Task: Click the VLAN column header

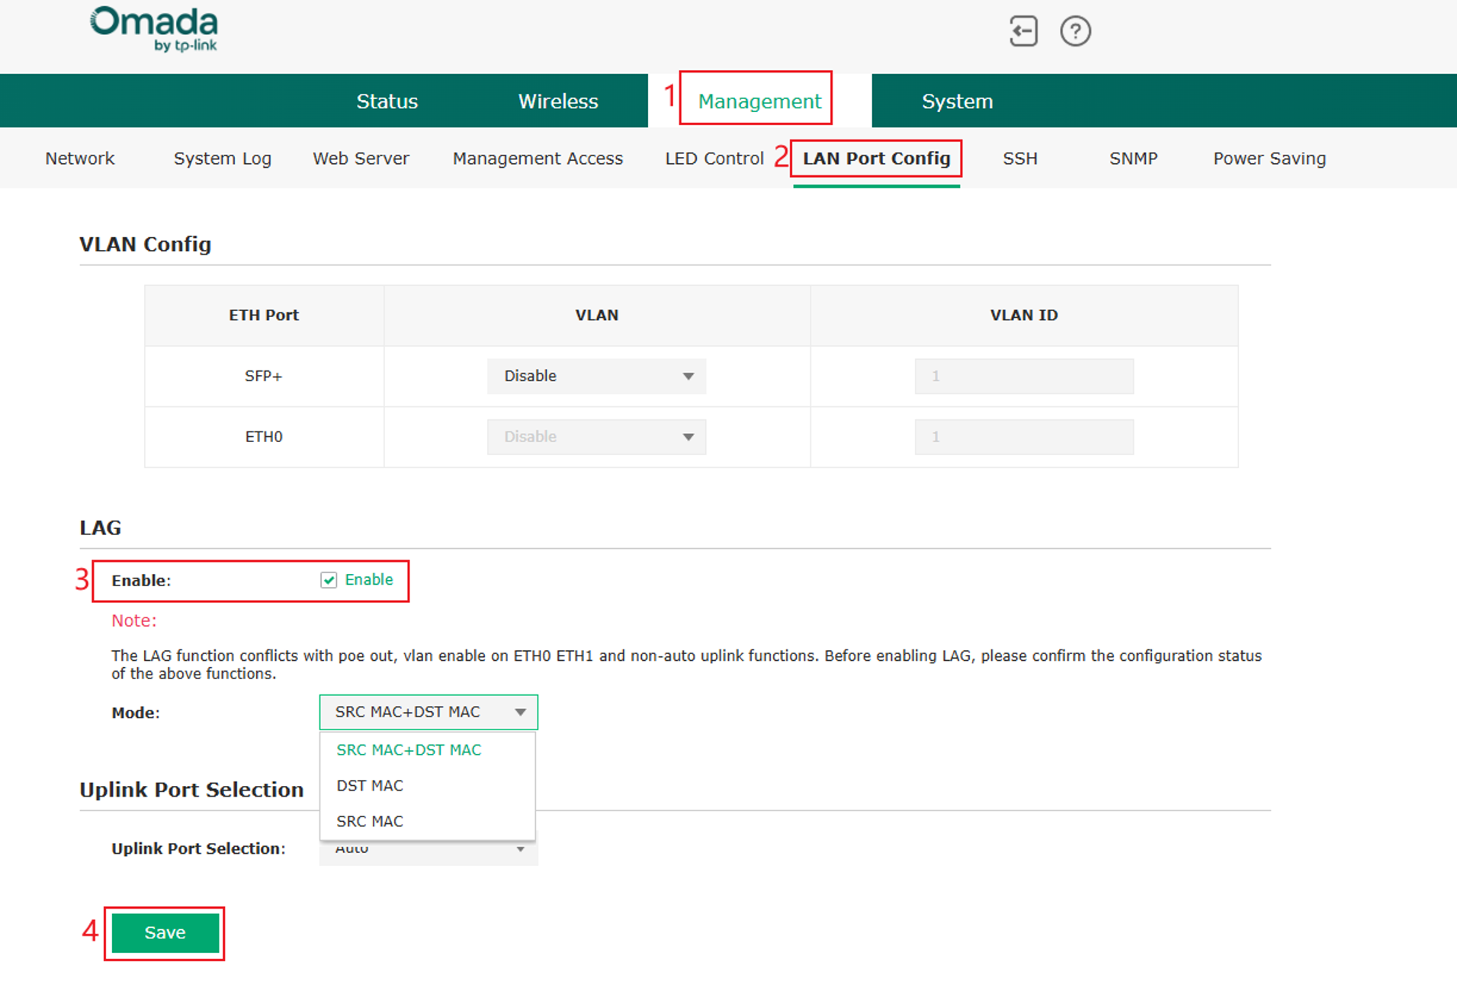Action: pos(596,315)
